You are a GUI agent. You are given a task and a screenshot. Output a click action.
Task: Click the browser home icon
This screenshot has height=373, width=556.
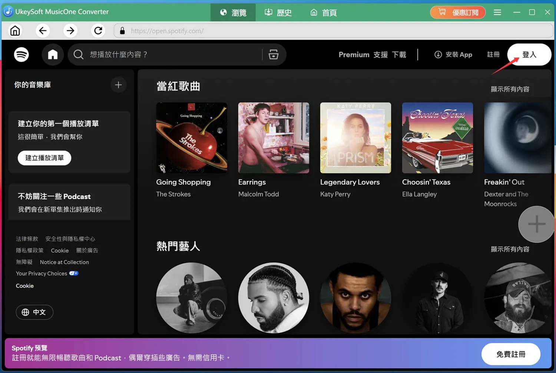15,31
